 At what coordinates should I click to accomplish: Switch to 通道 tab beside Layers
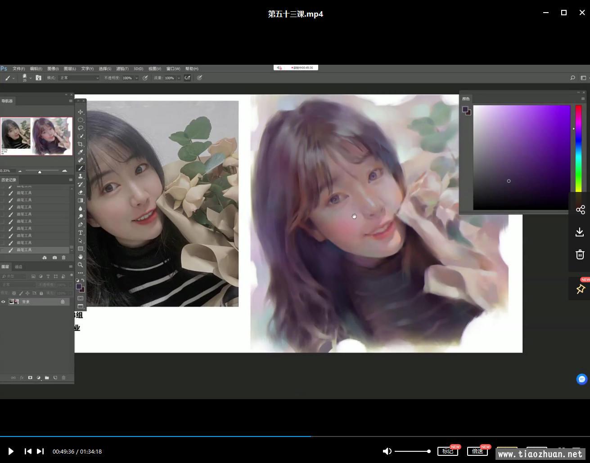pyautogui.click(x=18, y=267)
